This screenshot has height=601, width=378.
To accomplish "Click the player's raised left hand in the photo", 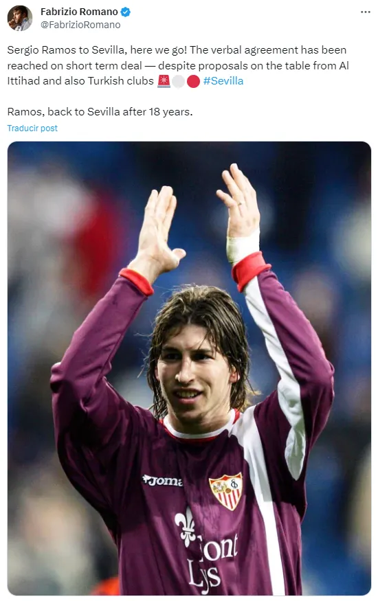I will 239,201.
